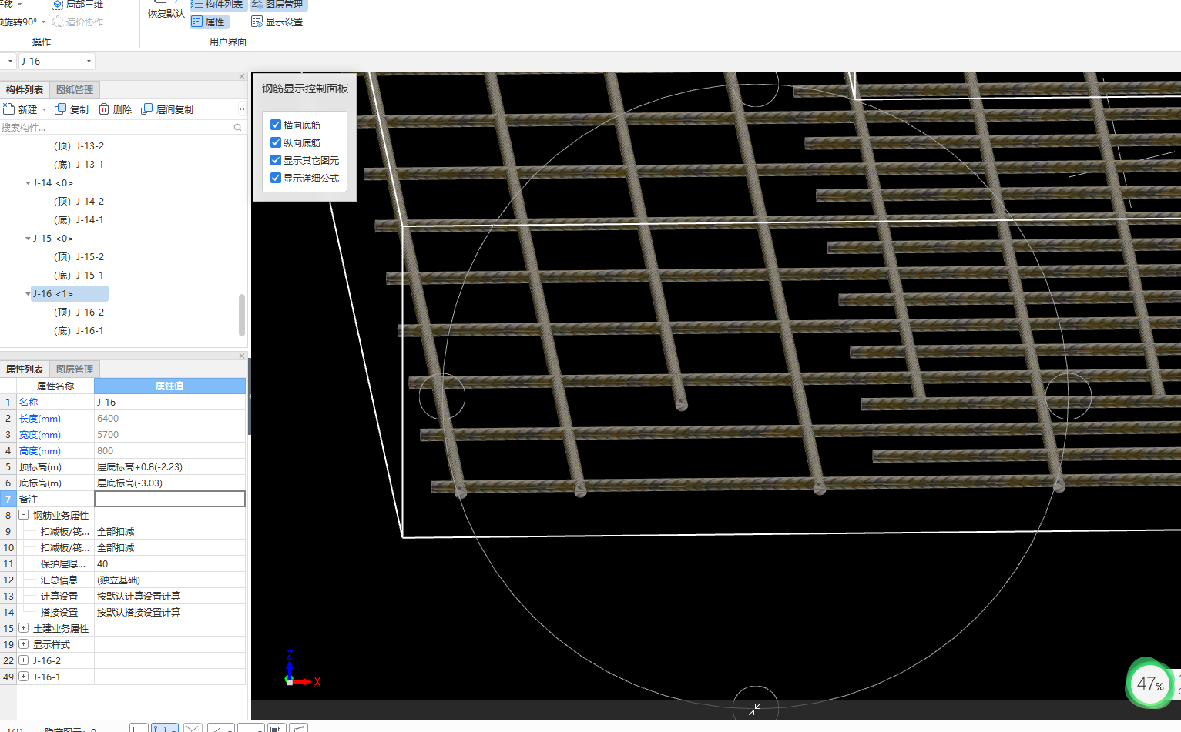Switch to the 图纸管理 tab
The height and width of the screenshot is (732, 1181).
tap(75, 90)
